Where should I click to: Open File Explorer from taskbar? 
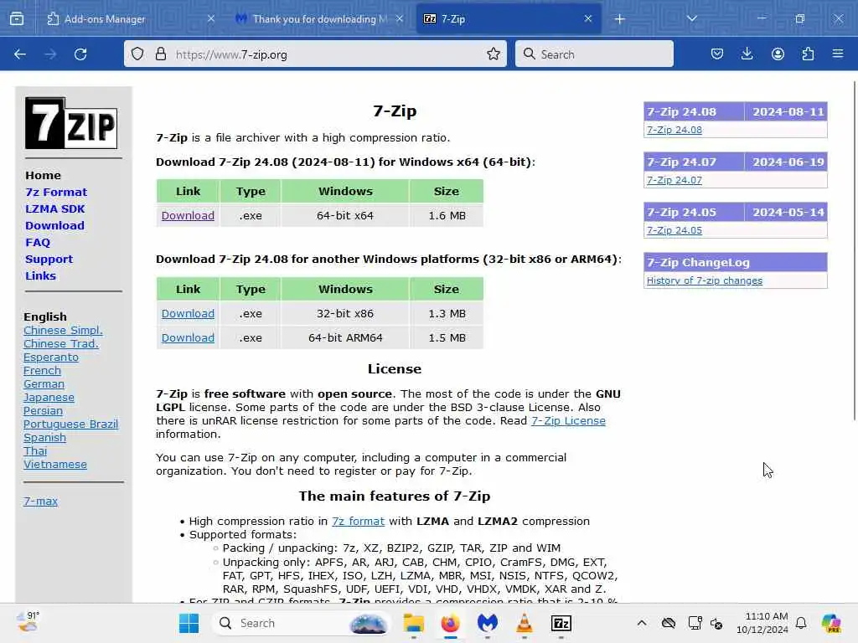tap(414, 623)
